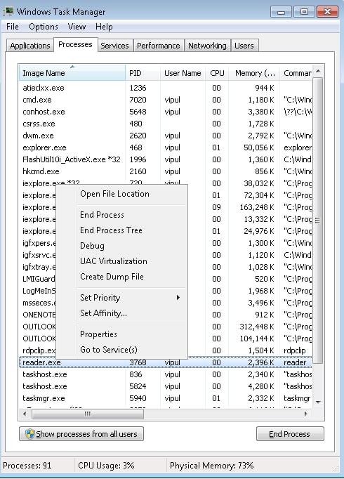Click the vertical scrollbar thumb
This screenshot has width=344, height=479.
pos(318,220)
